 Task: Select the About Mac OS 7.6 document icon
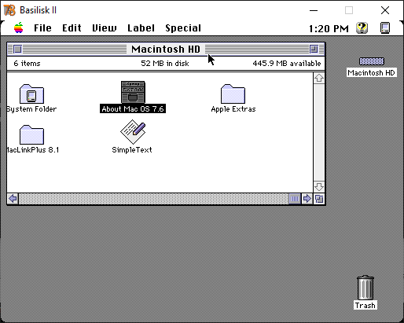[133, 92]
